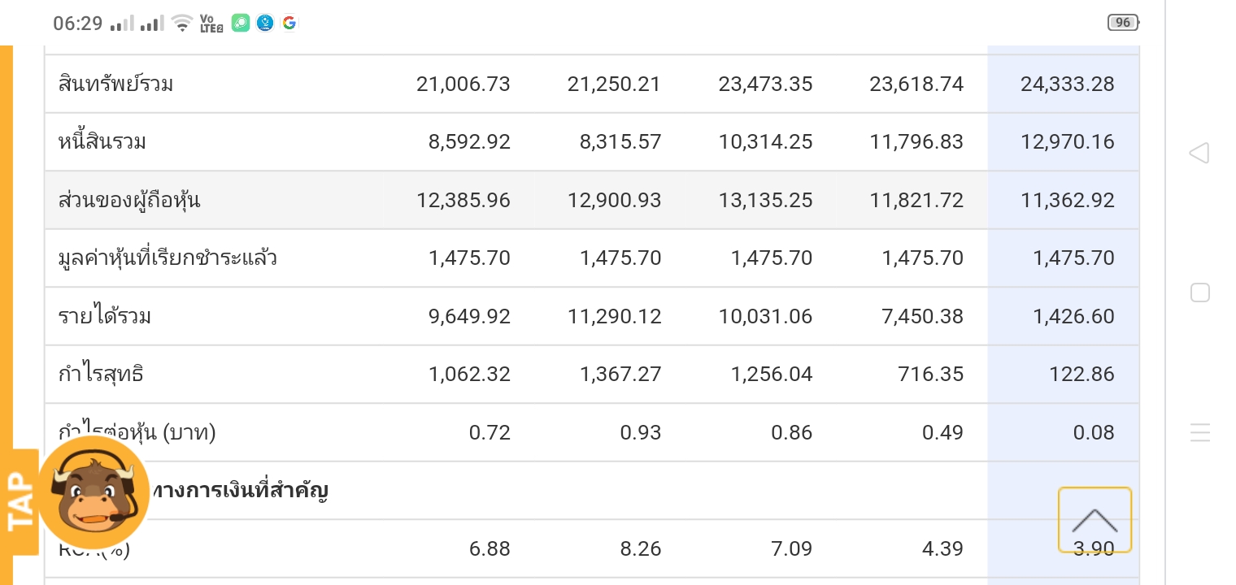Tap the VoLTE indicator icon
Image resolution: width=1236 pixels, height=585 pixels.
(x=211, y=24)
